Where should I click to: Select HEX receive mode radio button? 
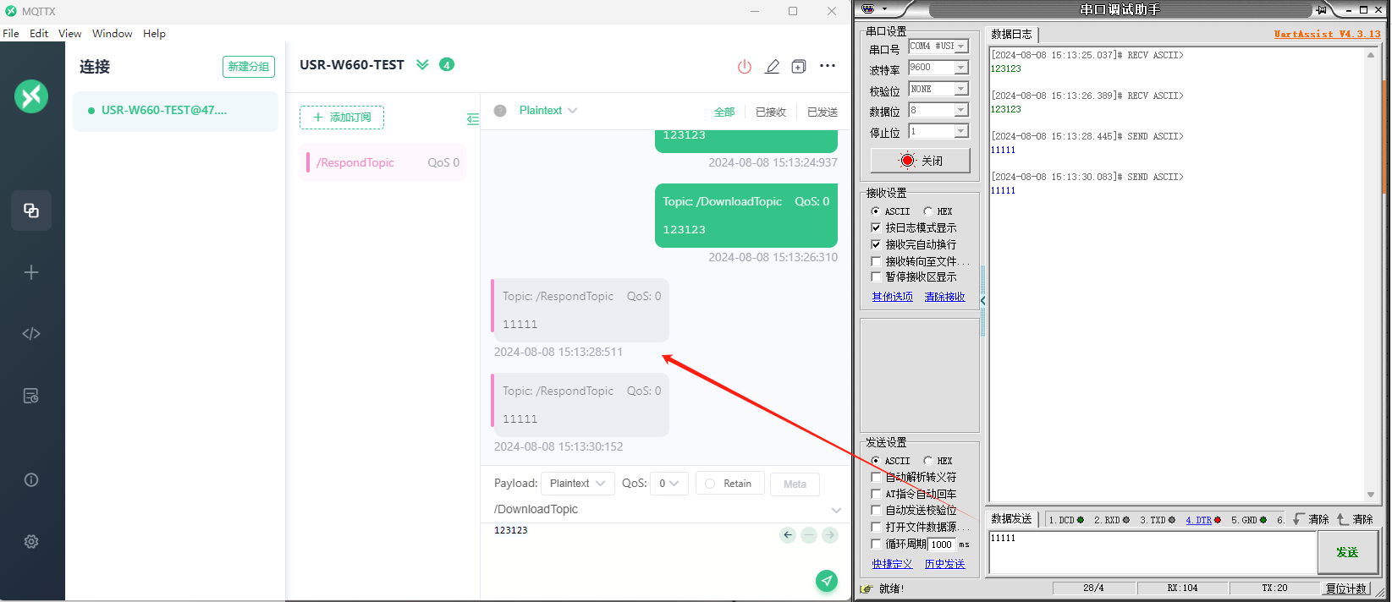click(928, 211)
